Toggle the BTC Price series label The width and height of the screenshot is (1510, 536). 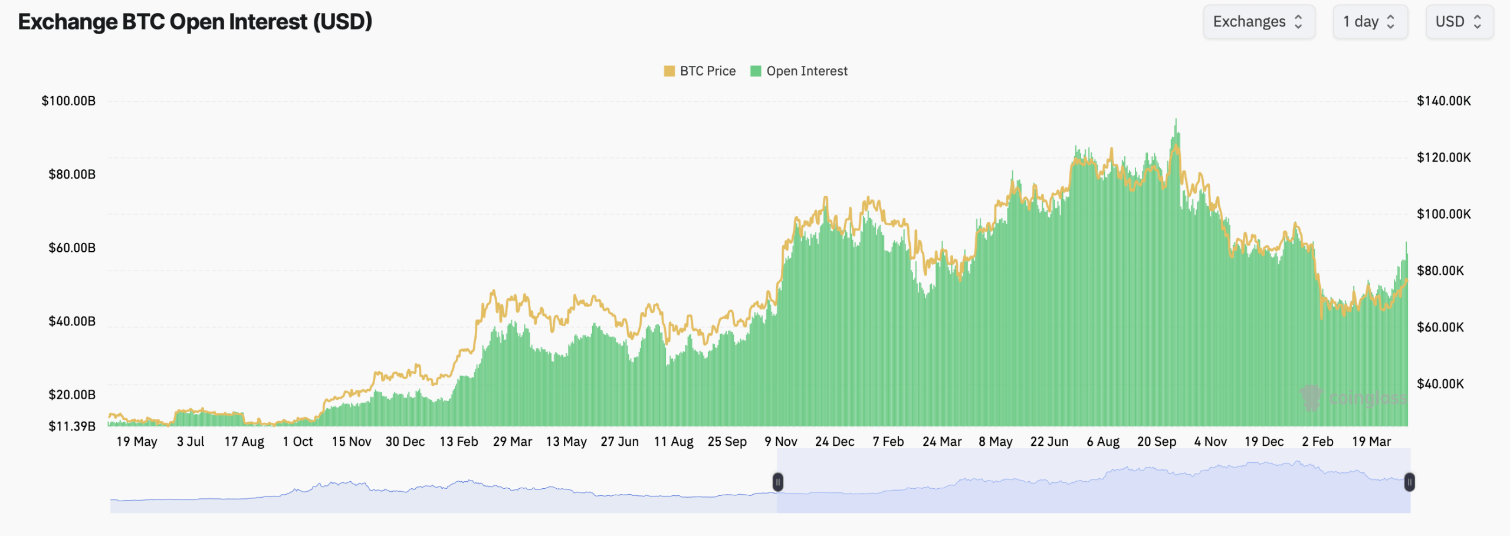pyautogui.click(x=707, y=71)
